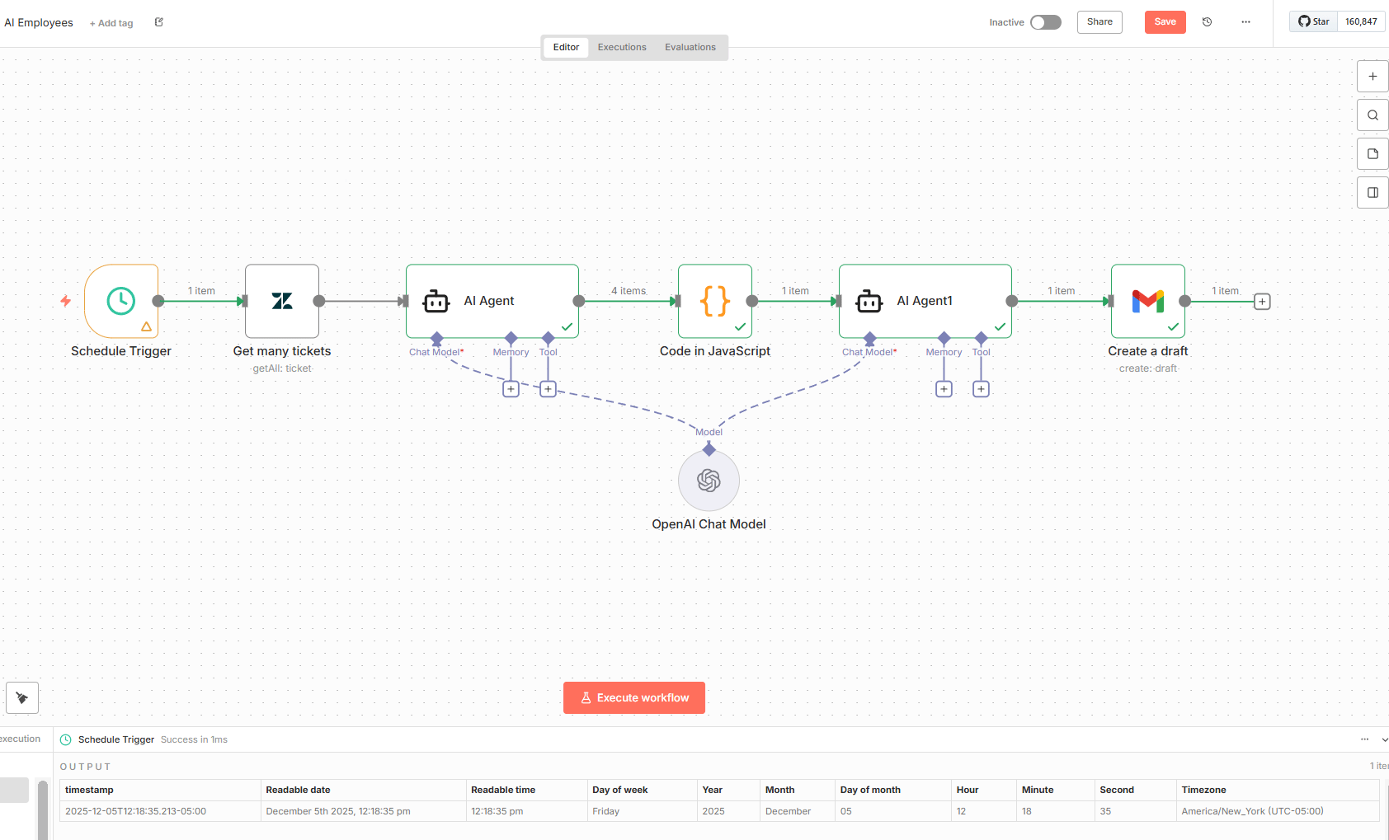Screen dimensions: 1389x840
Task: Click Add tag next to AI Employees
Action: [111, 22]
